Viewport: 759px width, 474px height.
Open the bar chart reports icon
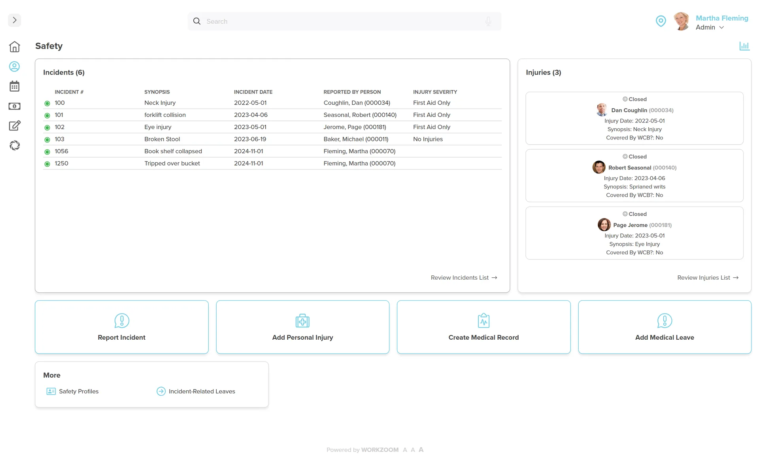744,46
